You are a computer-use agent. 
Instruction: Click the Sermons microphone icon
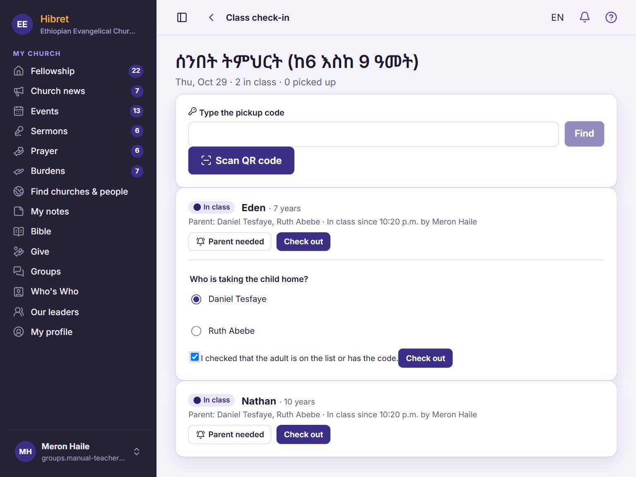point(19,131)
